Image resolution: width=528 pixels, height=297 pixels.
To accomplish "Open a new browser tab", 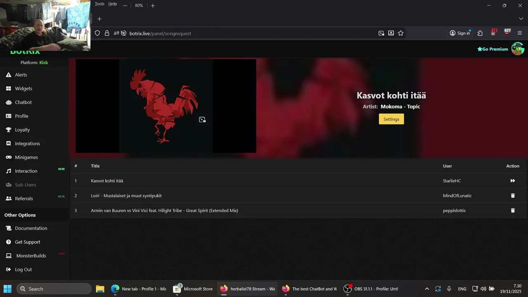I will pyautogui.click(x=99, y=19).
